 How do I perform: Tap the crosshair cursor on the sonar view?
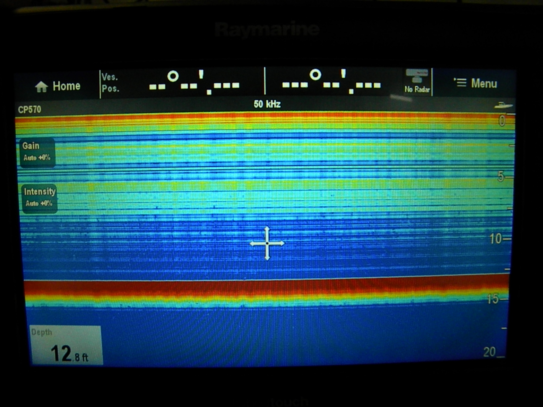267,243
